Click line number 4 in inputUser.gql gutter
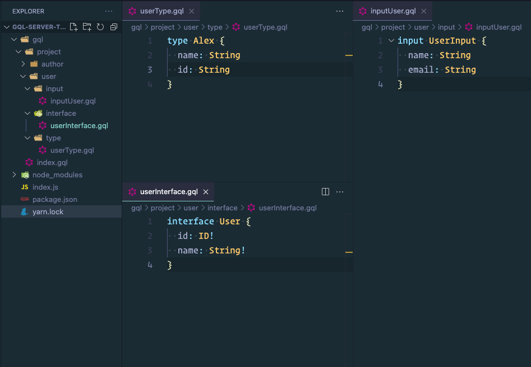Viewport: 531px width, 367px height. click(380, 84)
